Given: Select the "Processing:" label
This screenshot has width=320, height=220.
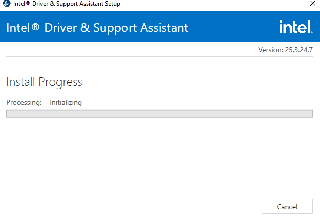Looking at the screenshot, I should coord(24,102).
